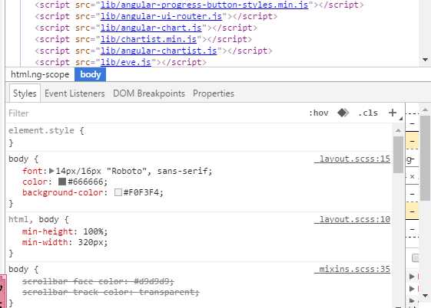Click the struck-through scrollbar-face-color property

(98, 281)
